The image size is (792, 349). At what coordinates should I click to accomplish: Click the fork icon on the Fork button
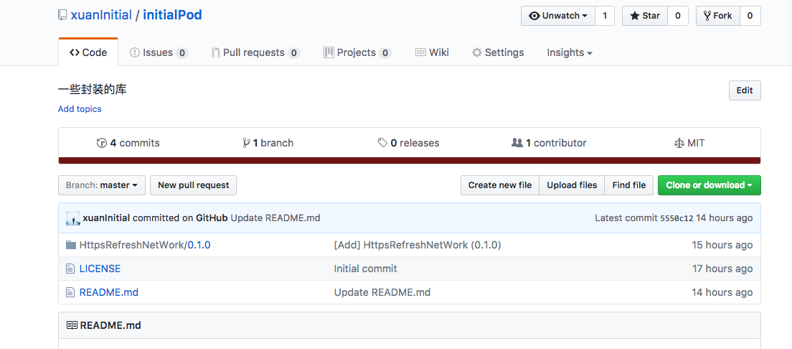[707, 16]
